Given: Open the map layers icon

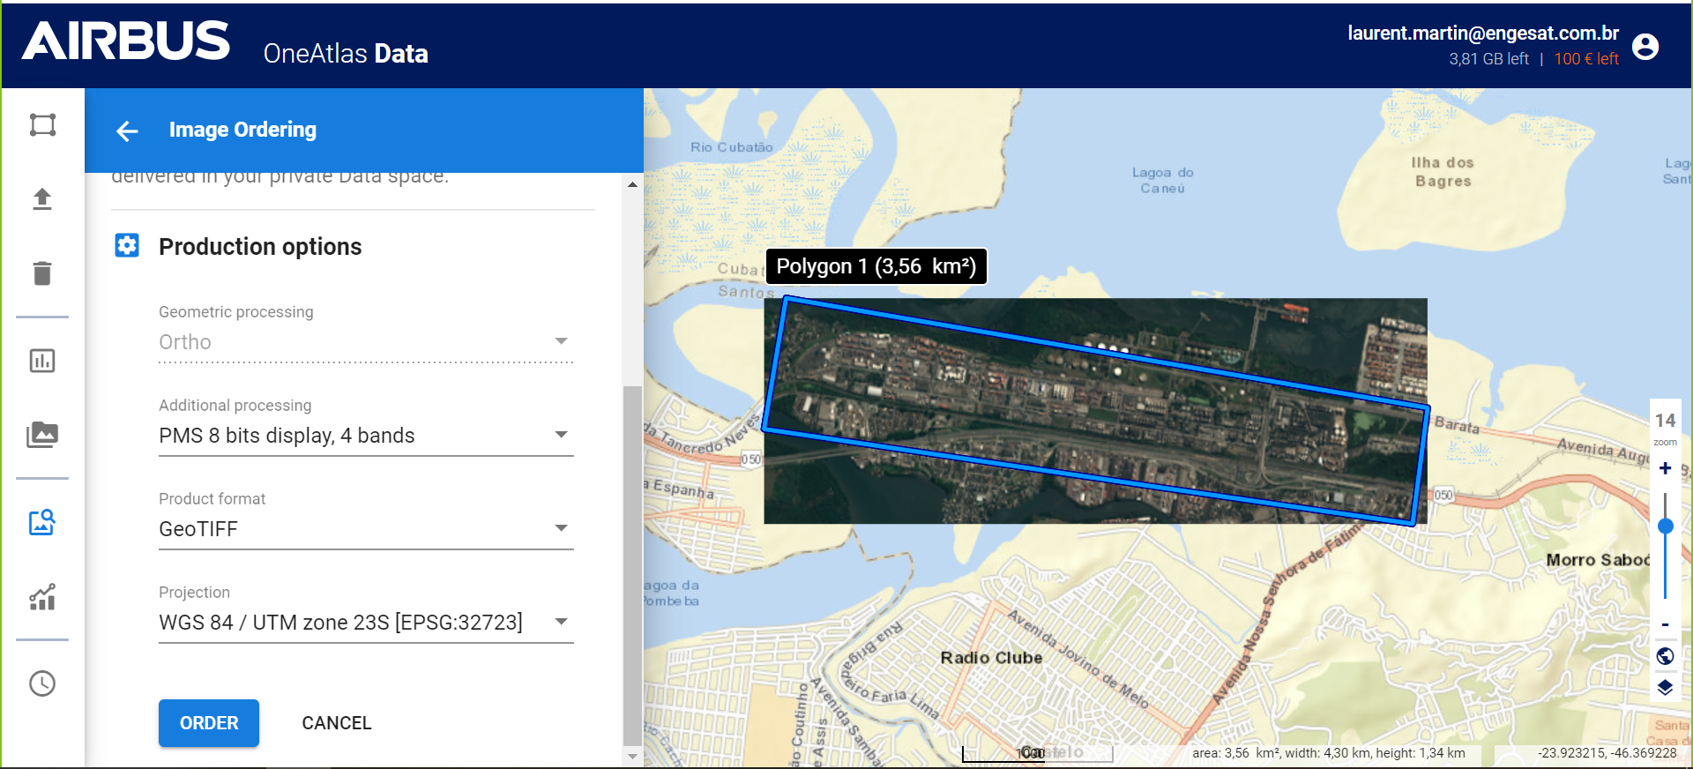Looking at the screenshot, I should (x=1665, y=687).
